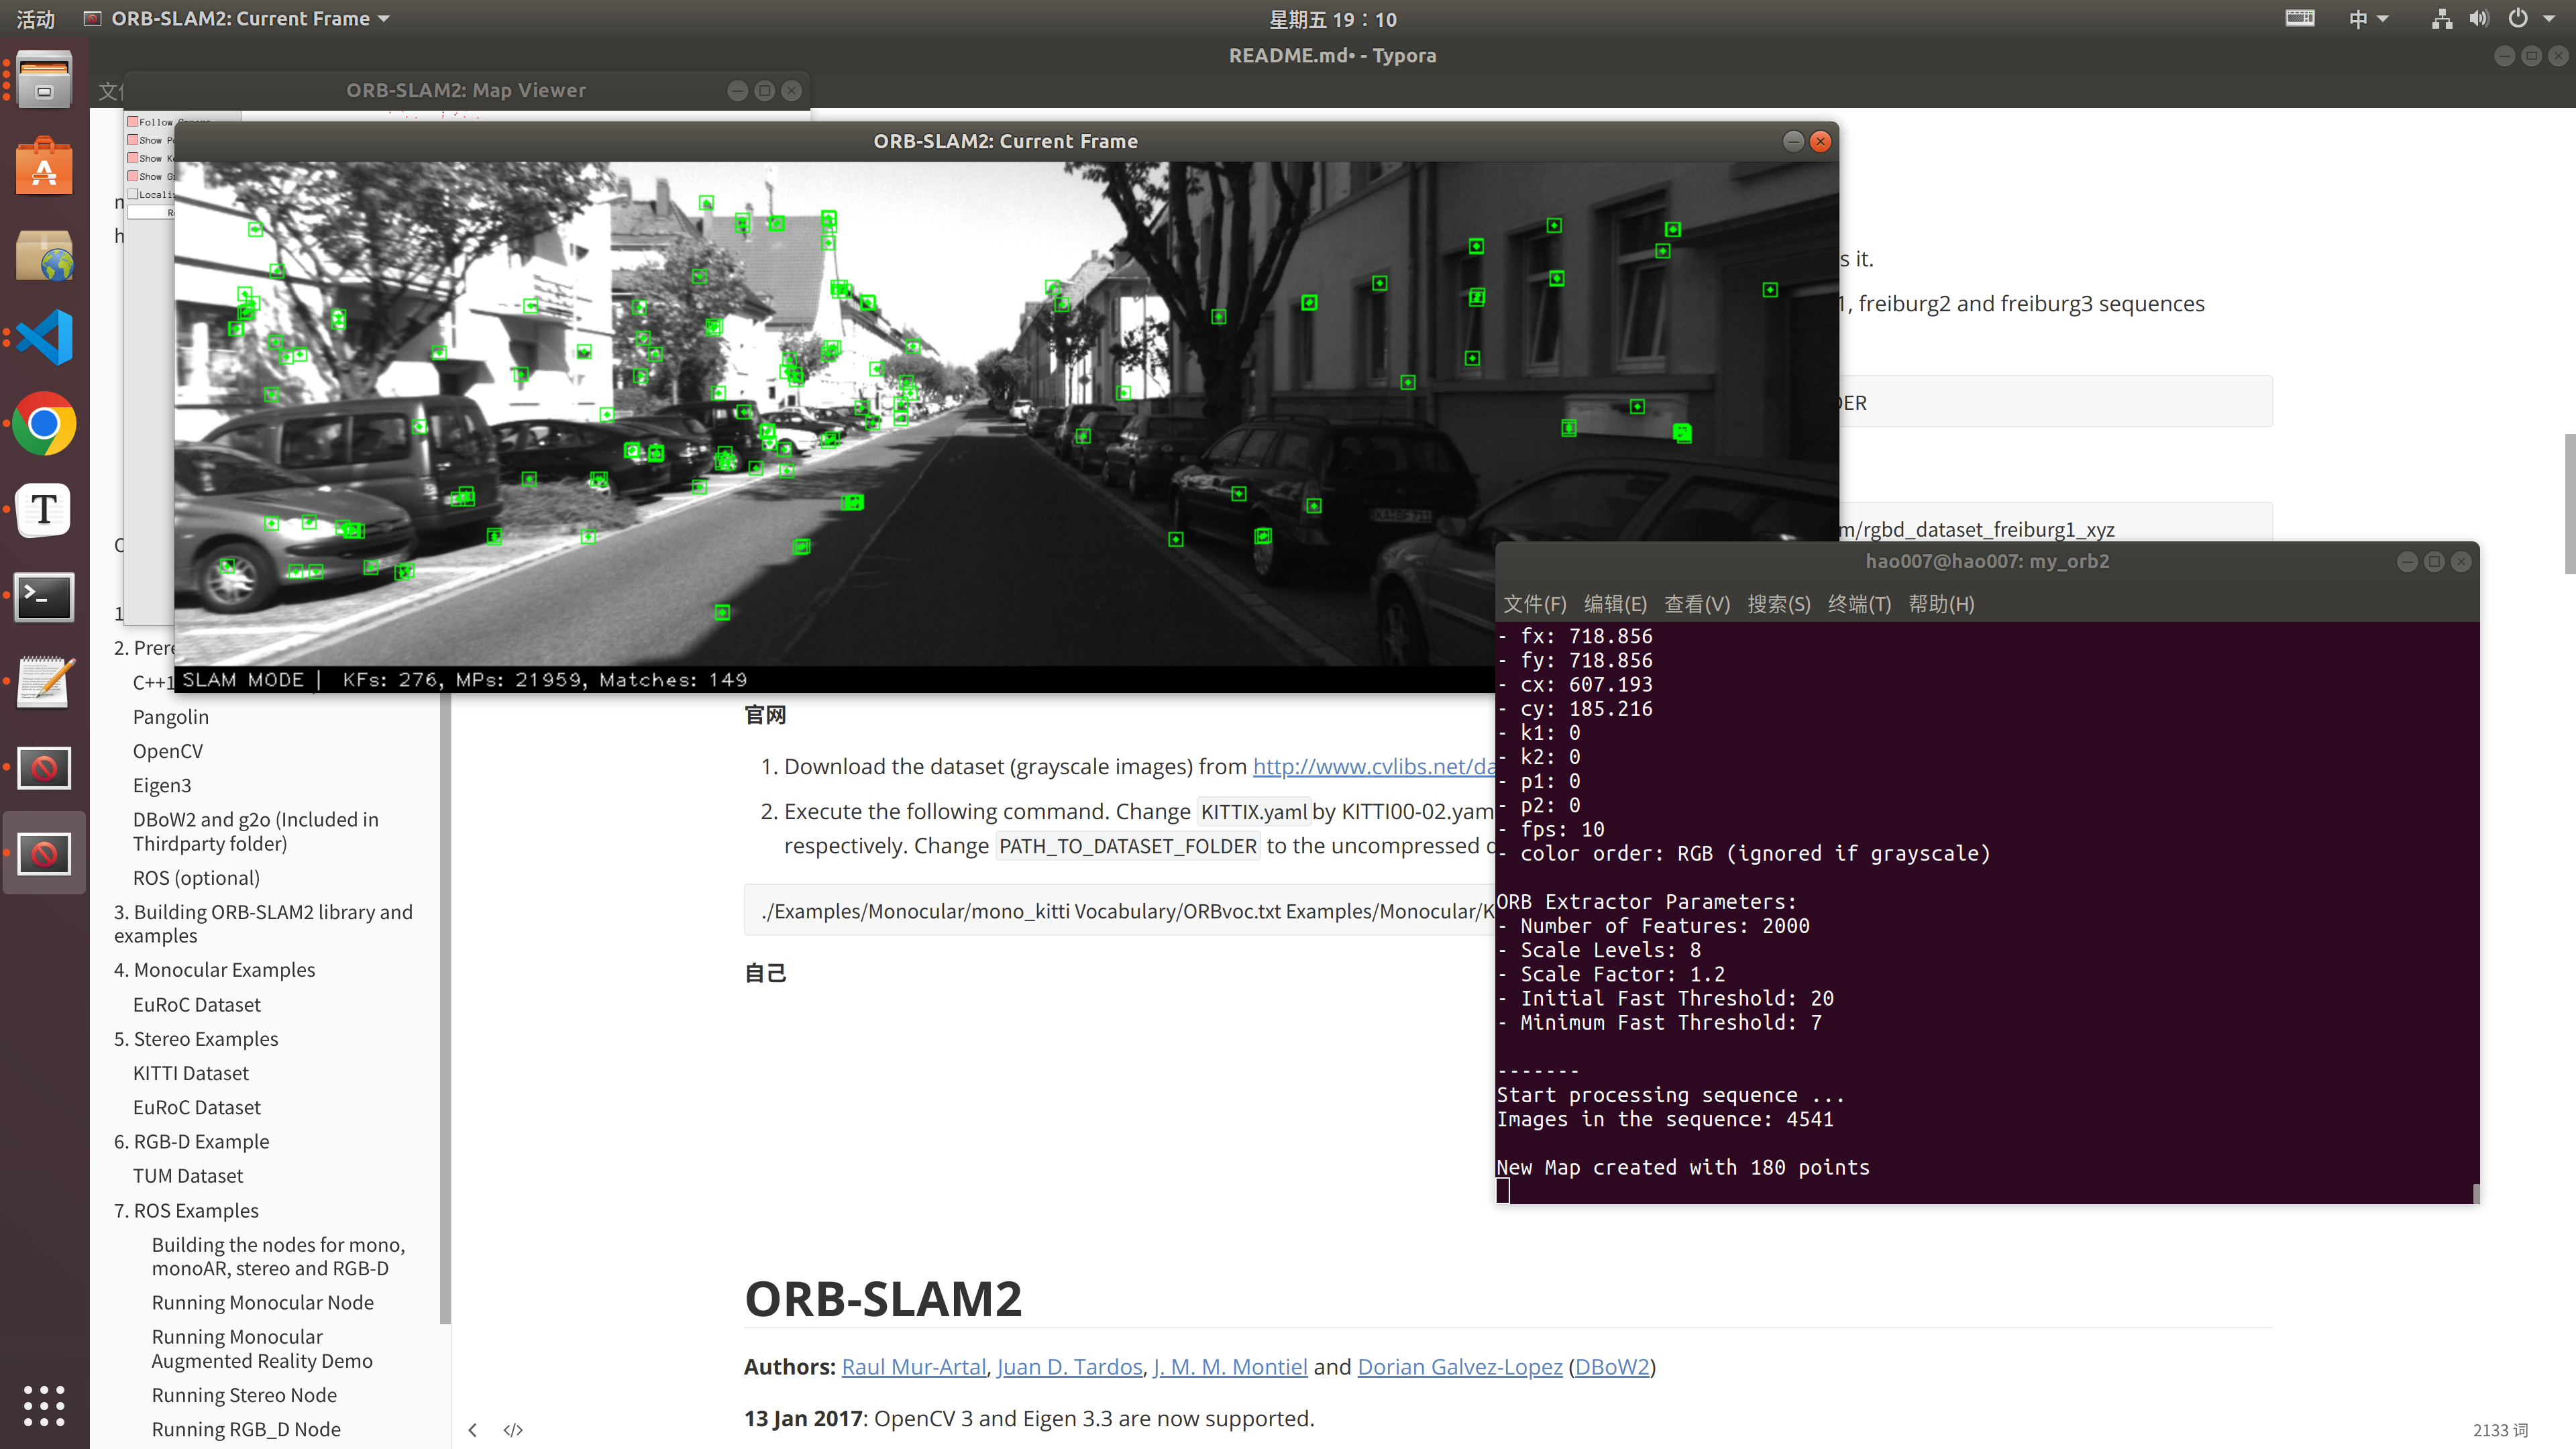
Task: Follow the www.cvlibs.net dataset link
Action: (x=1373, y=766)
